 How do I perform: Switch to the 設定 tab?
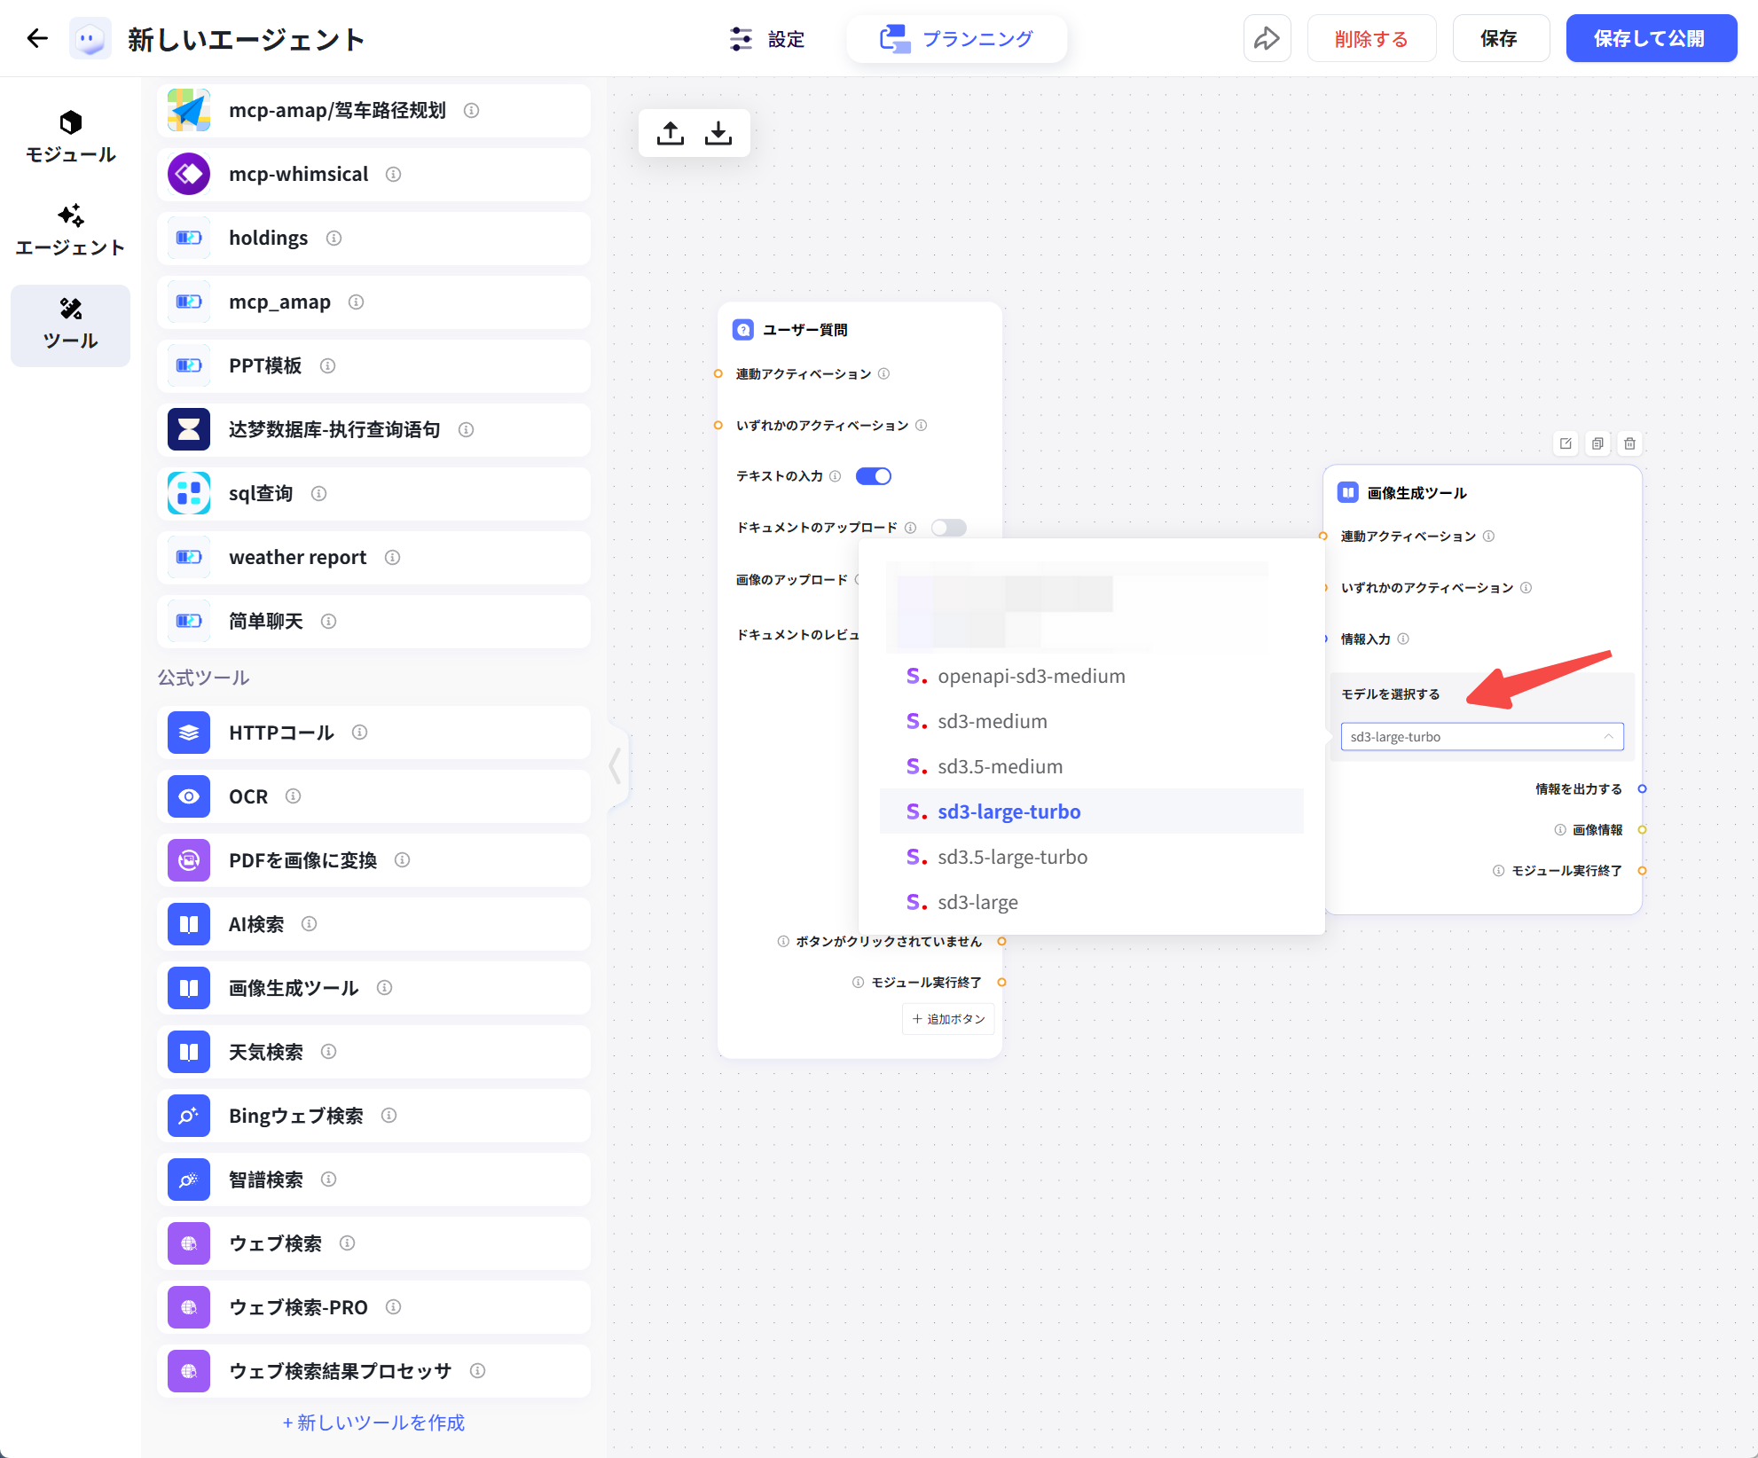tap(767, 39)
